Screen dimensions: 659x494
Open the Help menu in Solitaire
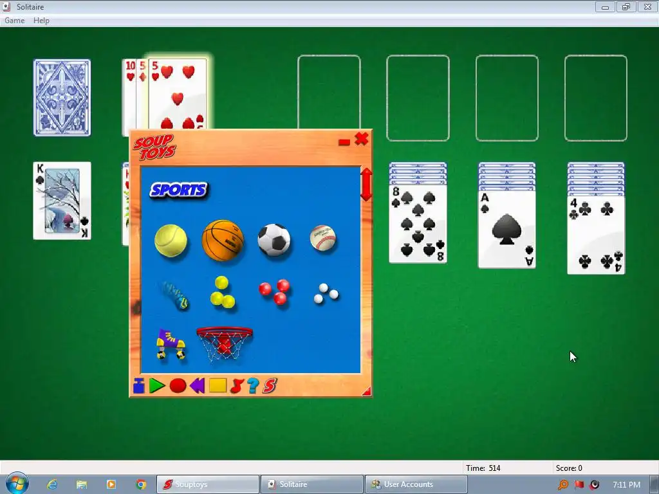coord(41,20)
